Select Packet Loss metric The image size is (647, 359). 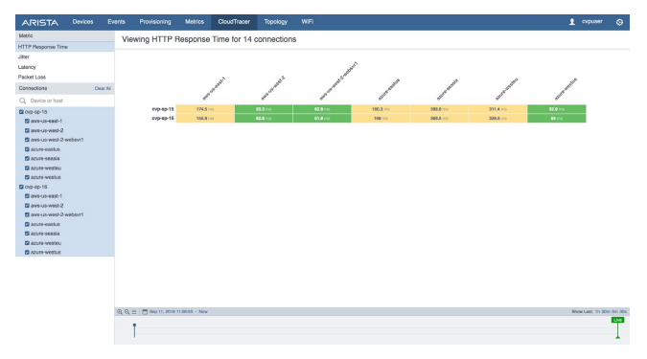pos(65,78)
